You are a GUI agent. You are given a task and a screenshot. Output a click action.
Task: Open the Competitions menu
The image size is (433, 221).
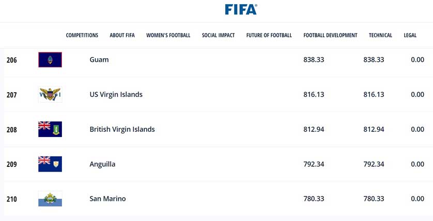[82, 36]
